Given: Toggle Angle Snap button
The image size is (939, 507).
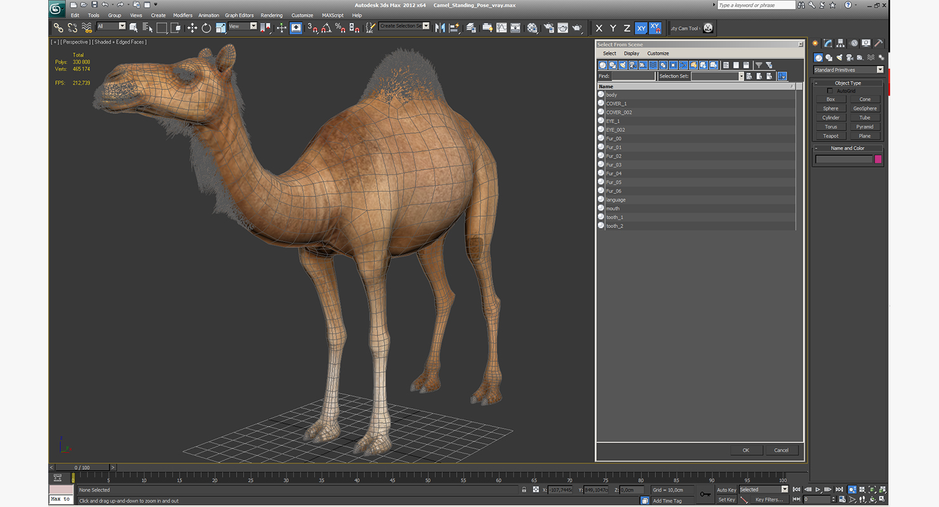Looking at the screenshot, I should pos(326,28).
